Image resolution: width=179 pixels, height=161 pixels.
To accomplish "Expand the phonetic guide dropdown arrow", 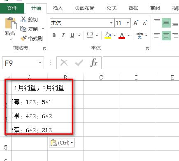I will [146, 35].
